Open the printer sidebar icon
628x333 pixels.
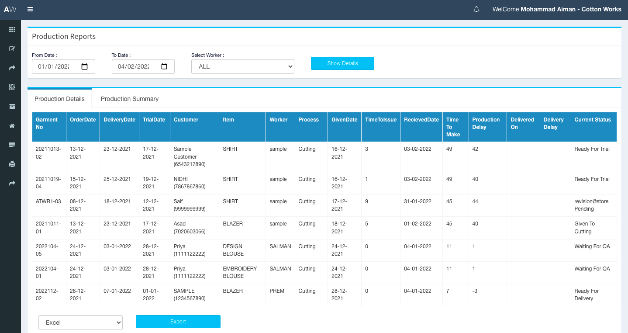point(12,164)
